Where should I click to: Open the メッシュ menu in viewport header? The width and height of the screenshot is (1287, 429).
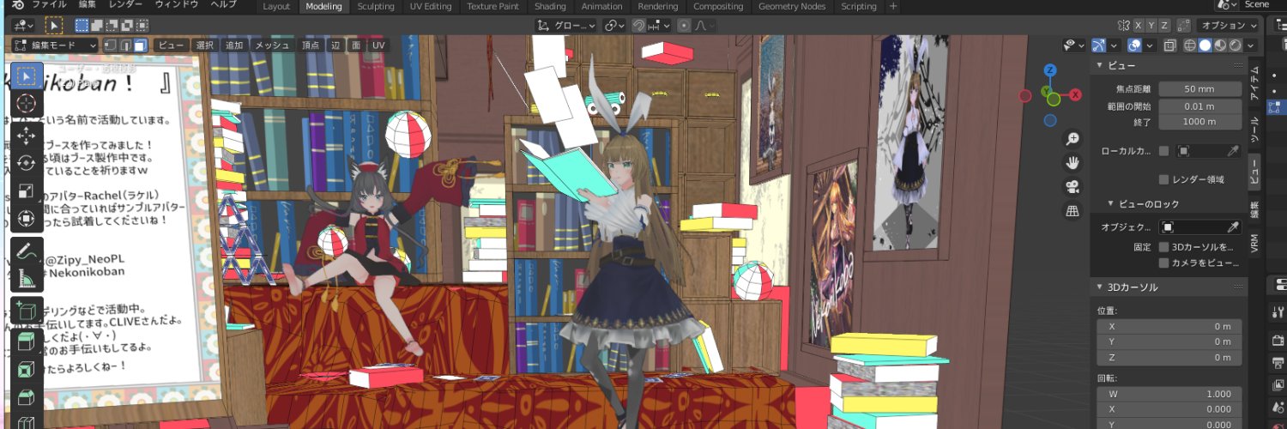[272, 45]
